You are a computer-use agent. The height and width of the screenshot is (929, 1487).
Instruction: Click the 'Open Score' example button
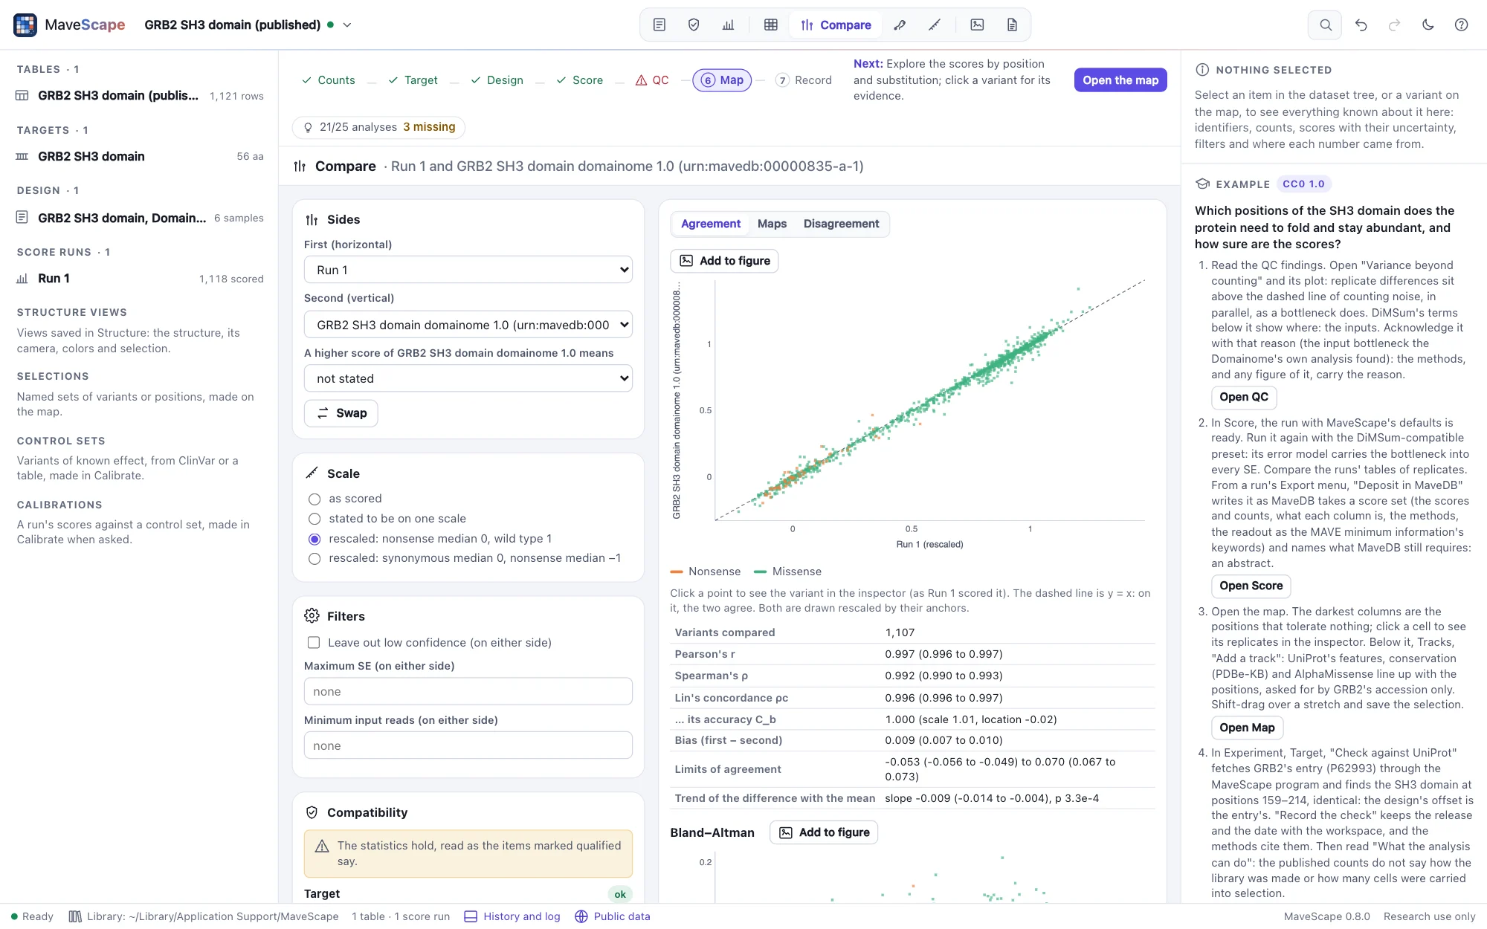click(x=1251, y=586)
